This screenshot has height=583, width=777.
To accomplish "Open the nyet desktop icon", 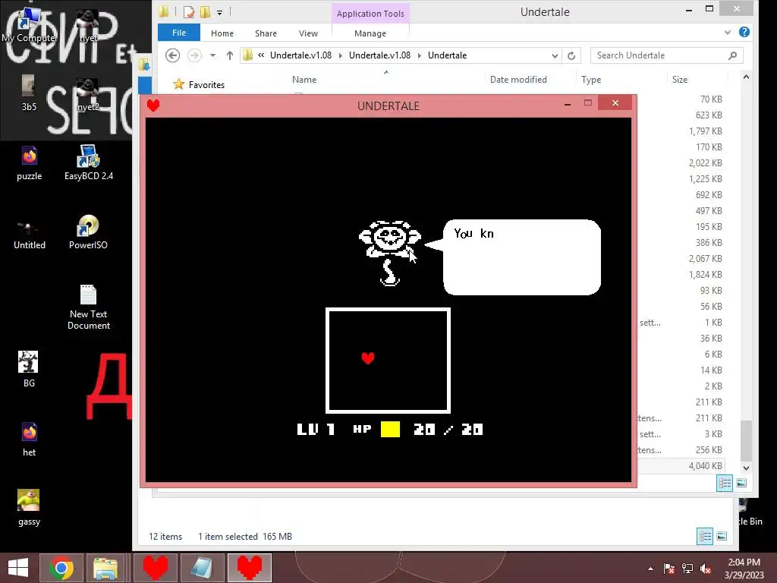I will click(x=88, y=25).
